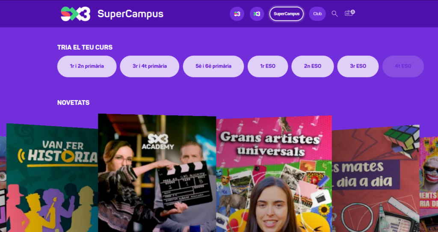438x232 pixels.
Task: Click the SuperCampus title text
Action: (x=130, y=14)
